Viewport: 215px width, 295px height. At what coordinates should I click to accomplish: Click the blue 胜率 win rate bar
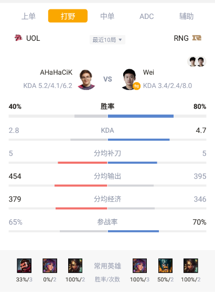point(141,116)
